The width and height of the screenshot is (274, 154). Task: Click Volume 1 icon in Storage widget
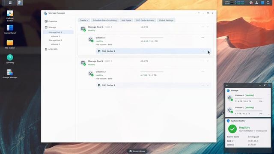pyautogui.click(x=230, y=98)
